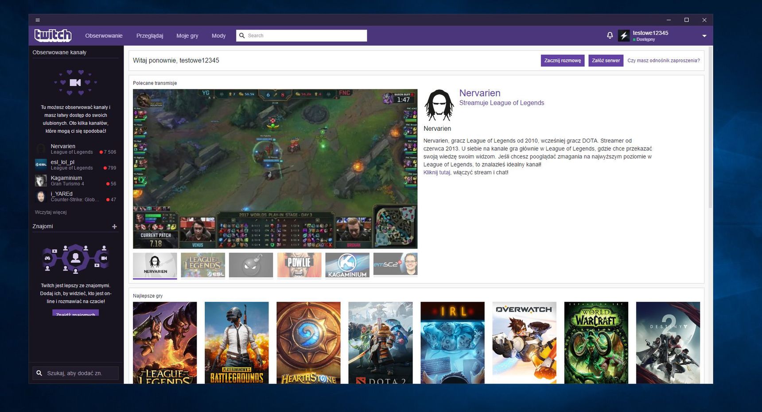Image resolution: width=762 pixels, height=412 pixels.
Task: Select Kagaminium stream thumbnail
Action: coord(347,265)
